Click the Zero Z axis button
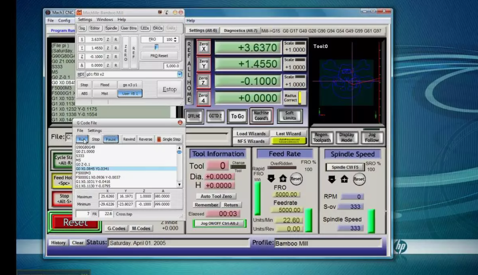 (x=203, y=81)
